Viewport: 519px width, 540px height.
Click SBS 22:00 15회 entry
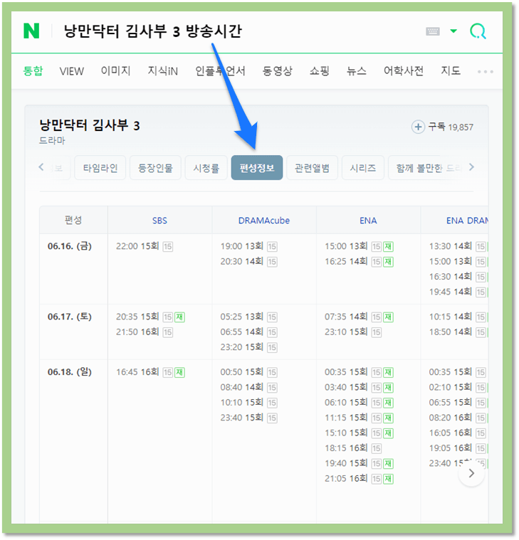point(145,246)
